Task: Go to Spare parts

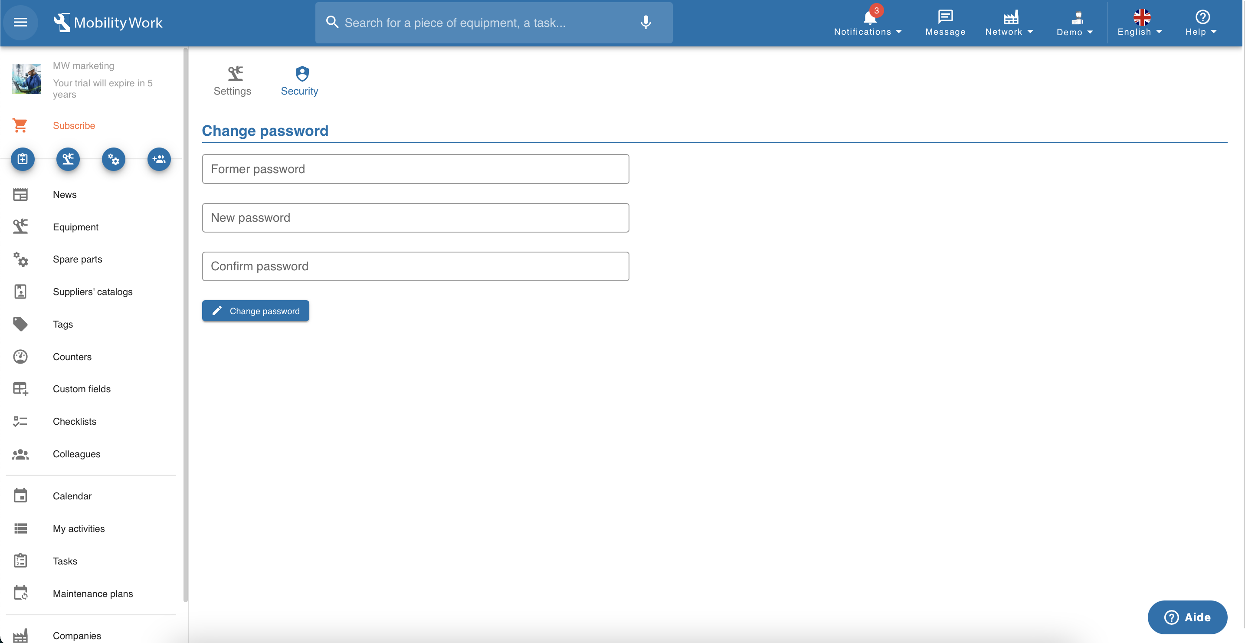Action: tap(77, 259)
